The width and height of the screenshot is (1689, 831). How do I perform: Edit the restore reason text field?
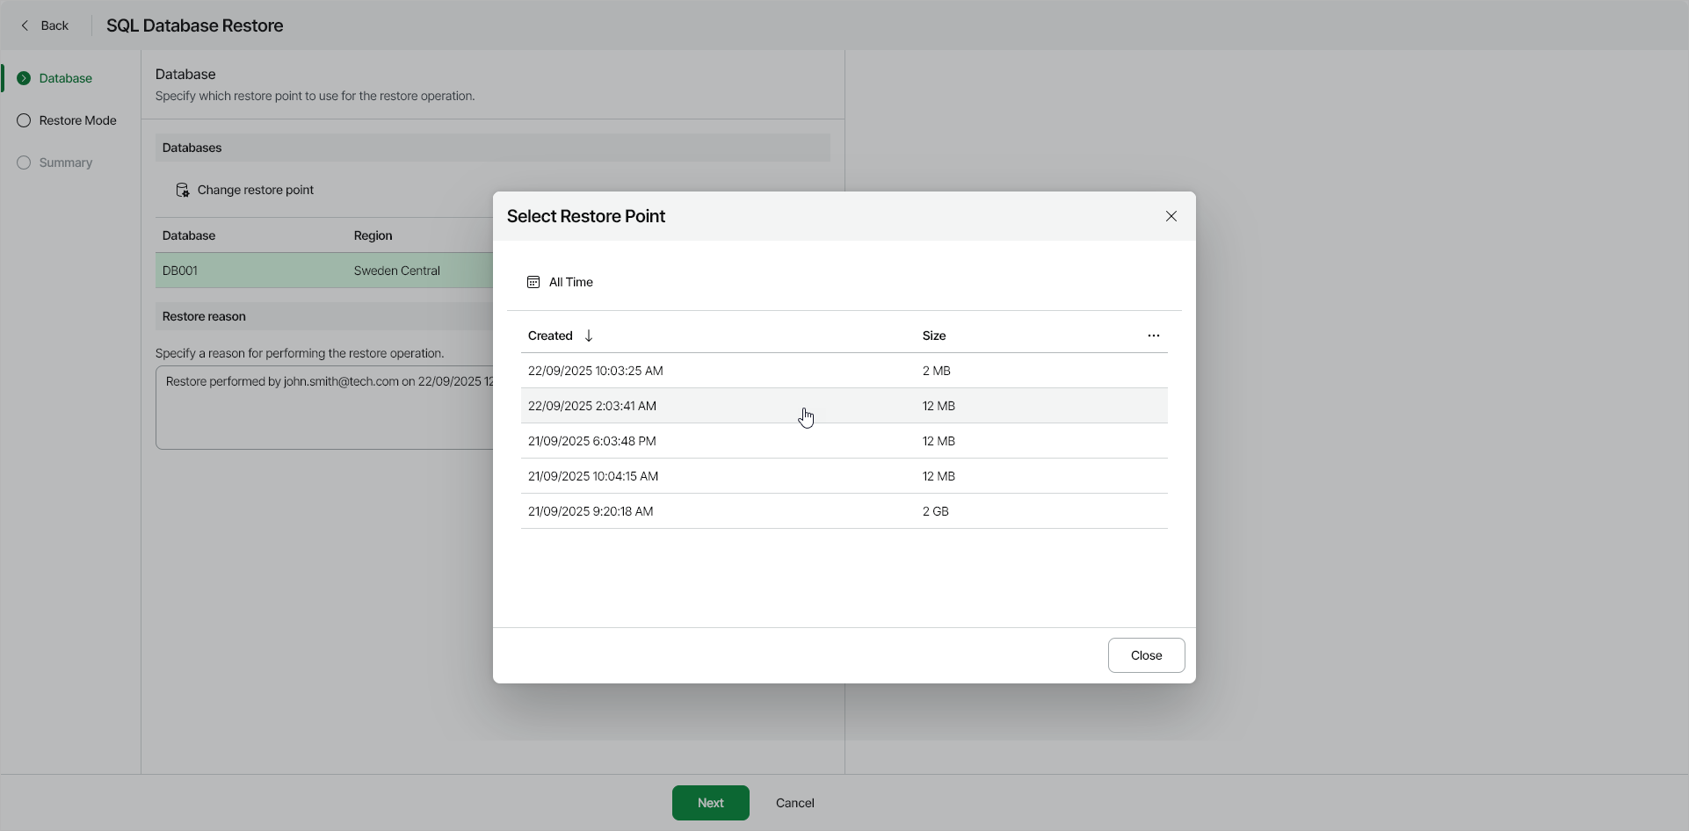point(325,407)
